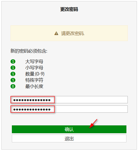Click the green badge beside 大写字母
Screen dimensions: 138x151
pyautogui.click(x=13, y=61)
